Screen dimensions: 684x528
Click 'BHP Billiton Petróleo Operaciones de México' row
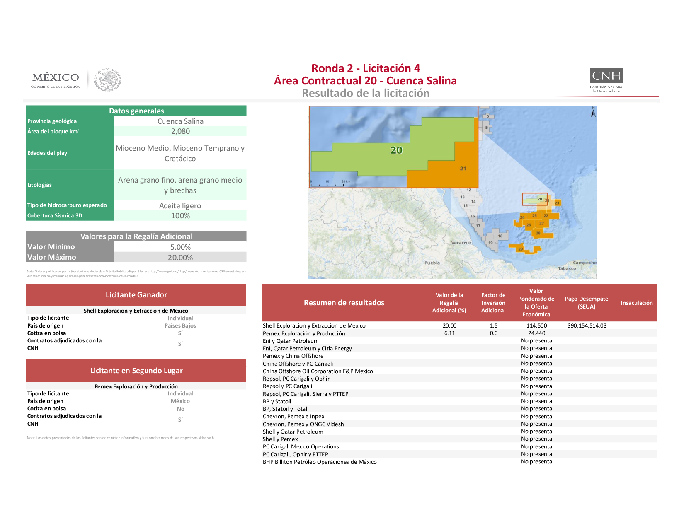pos(459,462)
